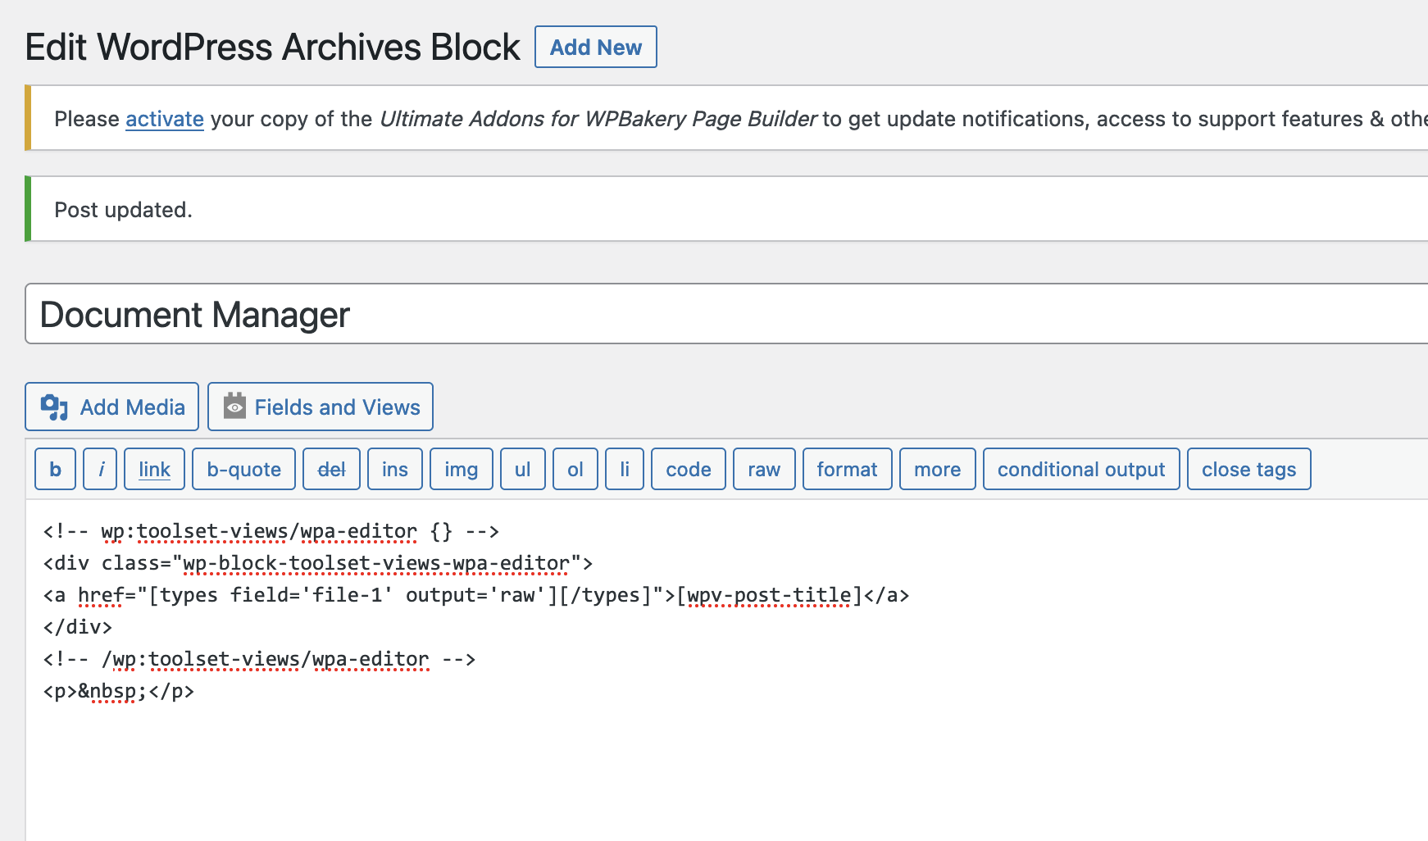Click the opening wp:toolset-views/wpa-editor comment line

tap(271, 531)
